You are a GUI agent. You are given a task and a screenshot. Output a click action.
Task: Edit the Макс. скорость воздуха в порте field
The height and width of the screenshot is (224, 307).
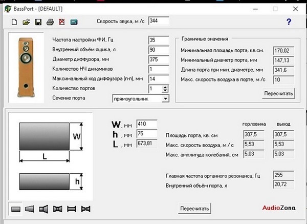click(283, 80)
